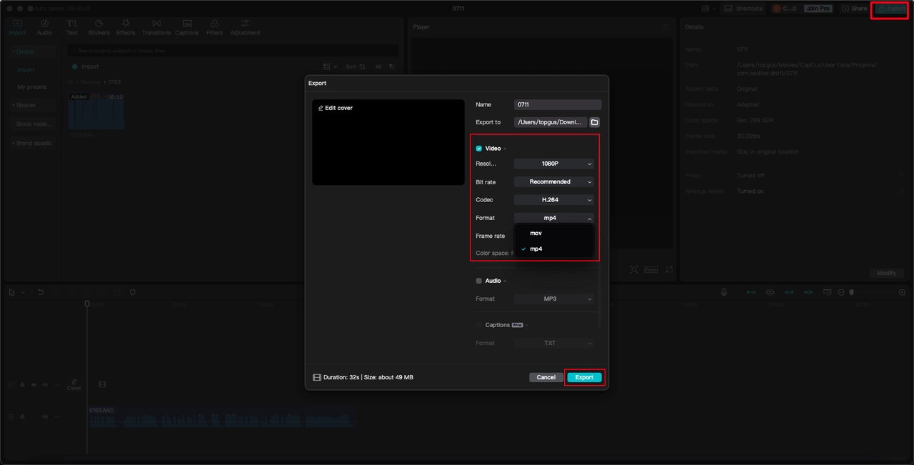The image size is (914, 465).
Task: Browse export folder with folder icon
Action: point(595,122)
